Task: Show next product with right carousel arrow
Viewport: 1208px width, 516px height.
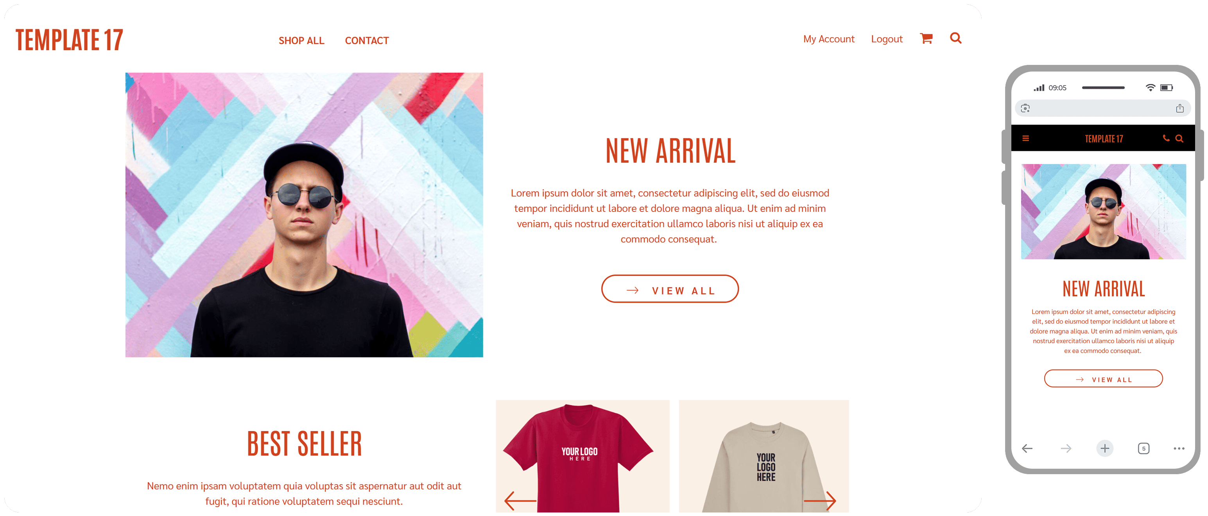Action: (x=820, y=500)
